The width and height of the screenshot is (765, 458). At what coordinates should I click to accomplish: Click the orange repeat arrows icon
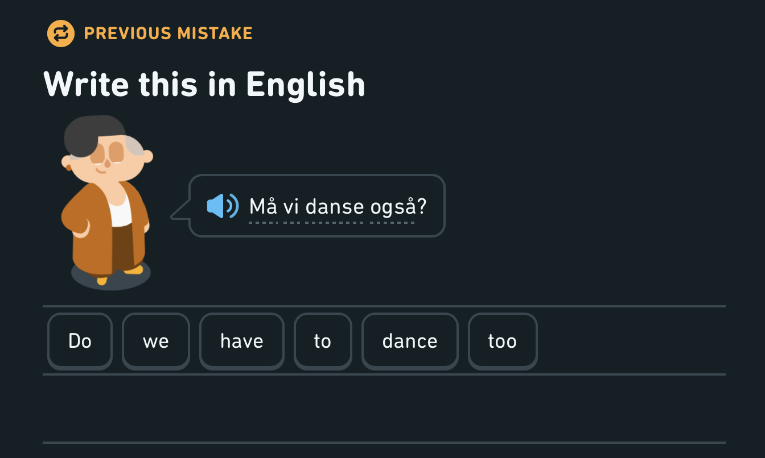pos(61,34)
